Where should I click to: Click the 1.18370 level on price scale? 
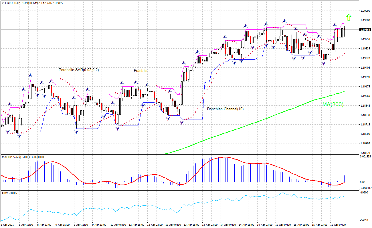[x=365, y=153]
